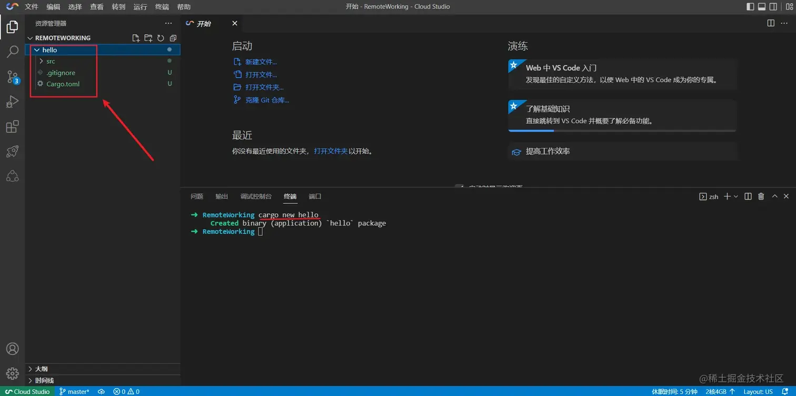Image resolution: width=796 pixels, height=396 pixels.
Task: Open the Explorer view in activity bar
Action: (12, 26)
